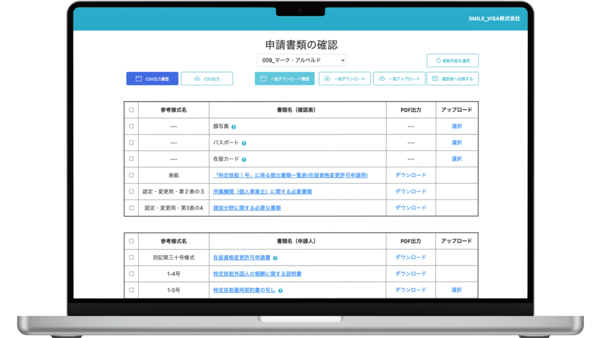601x338 pixels.
Task: Open the 009_マーク・アルベルド applicant dropdown
Action: click(301, 60)
